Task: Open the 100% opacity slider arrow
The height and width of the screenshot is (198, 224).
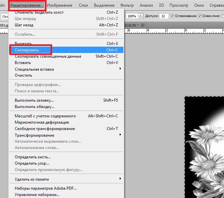Action: [140, 16]
